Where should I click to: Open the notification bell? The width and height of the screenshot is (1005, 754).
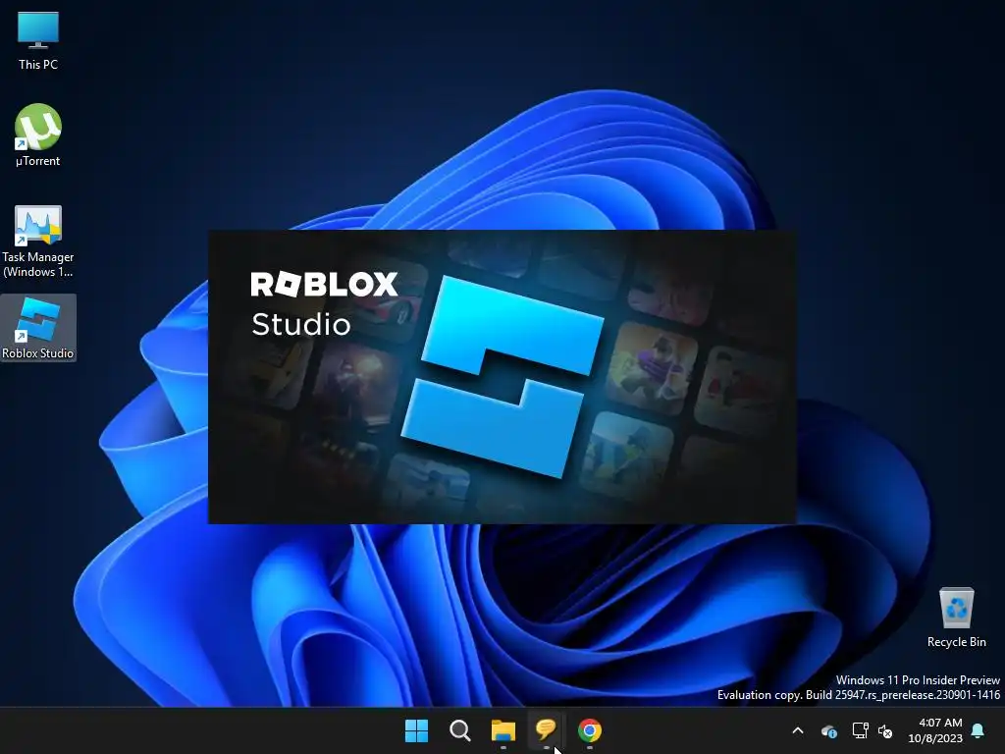click(x=979, y=730)
